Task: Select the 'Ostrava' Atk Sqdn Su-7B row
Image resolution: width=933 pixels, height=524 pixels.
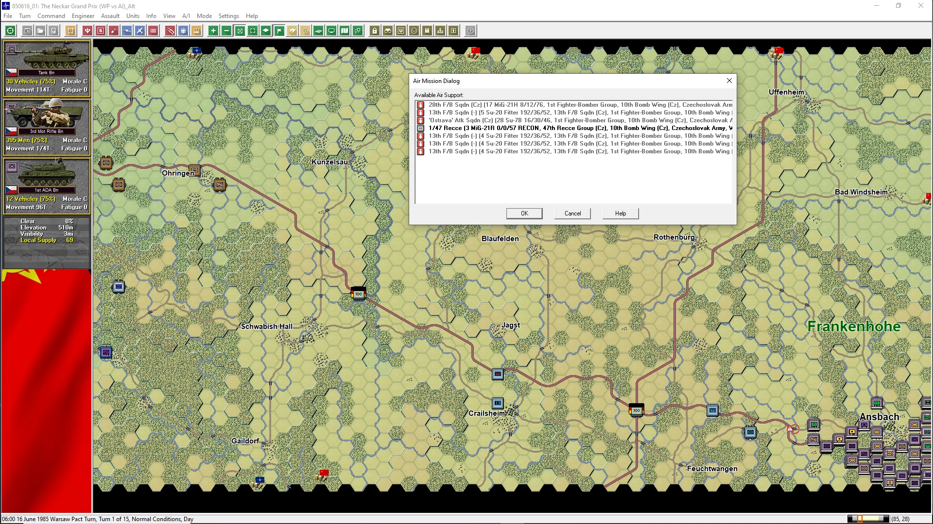Action: click(x=574, y=120)
